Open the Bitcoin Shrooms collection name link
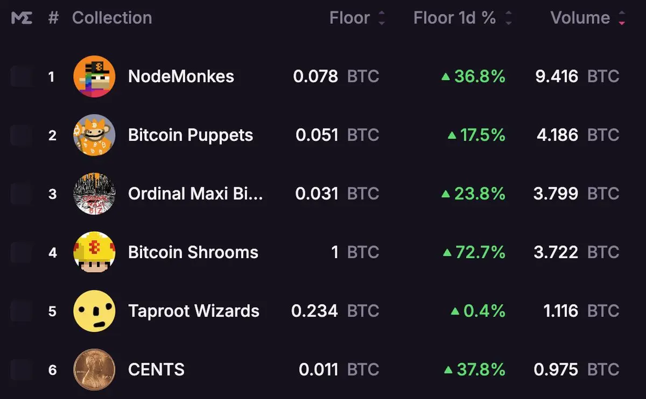Image resolution: width=646 pixels, height=399 pixels. 193,252
